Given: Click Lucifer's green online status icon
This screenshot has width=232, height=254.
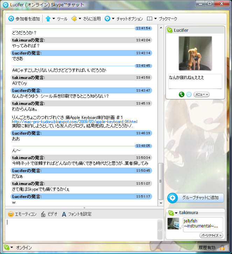Looking at the screenshot, I should pos(170,30).
